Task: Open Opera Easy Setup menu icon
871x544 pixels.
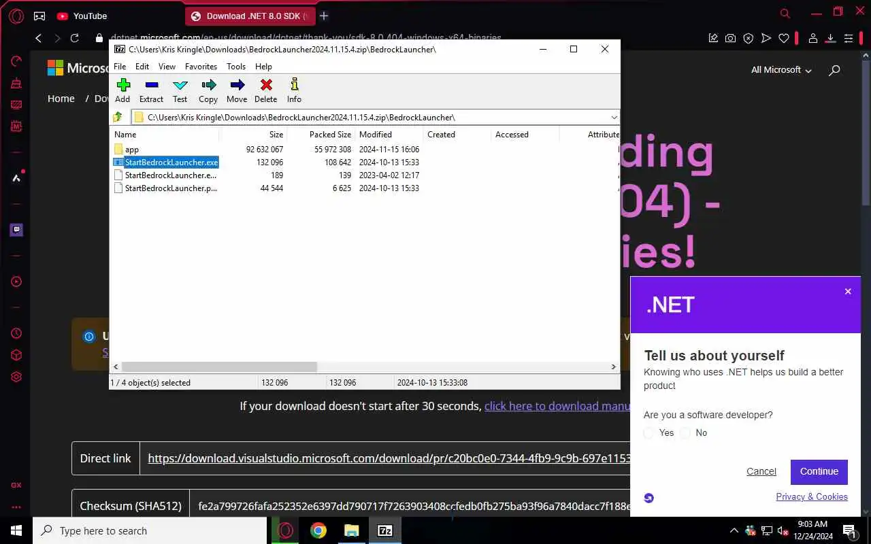Action: [849, 38]
